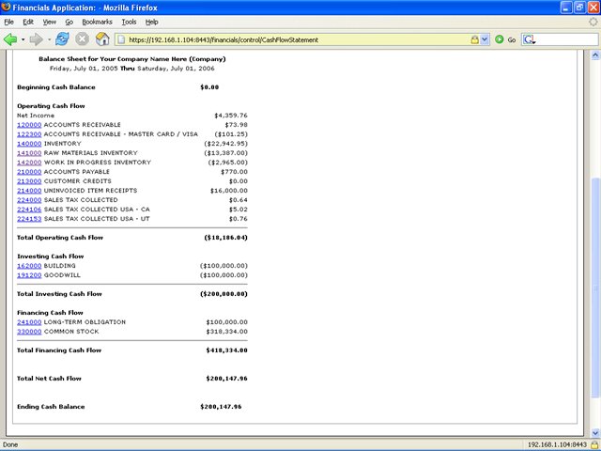
Task: Open account 120000 Accounts Receivable link
Action: [29, 124]
